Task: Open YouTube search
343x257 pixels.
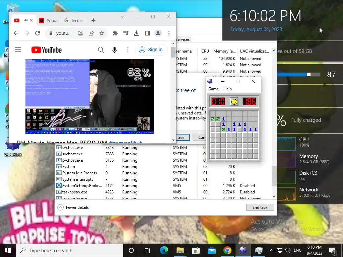Action: (101, 50)
